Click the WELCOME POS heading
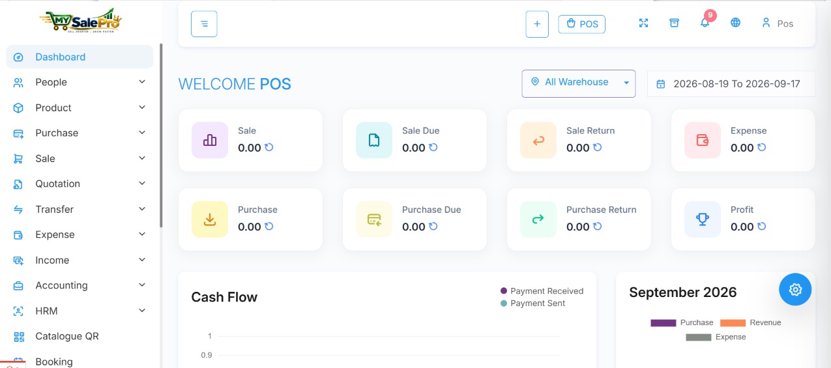Screen dimensions: 831x368 click(235, 84)
